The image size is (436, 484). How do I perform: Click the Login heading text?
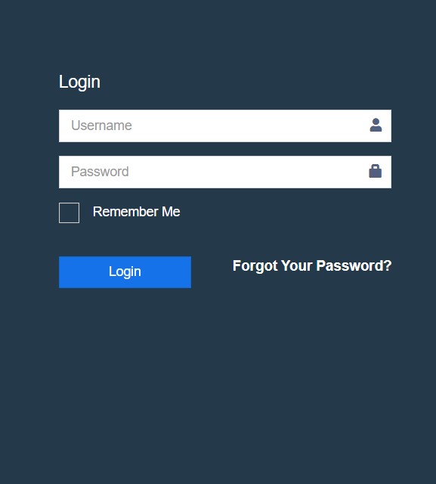(x=79, y=82)
